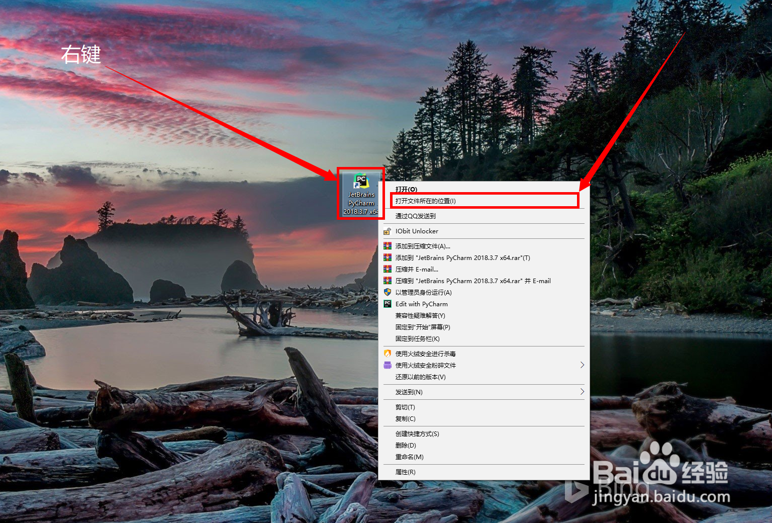Click WinRAR icon beside 添加到压缩文件(A)...
This screenshot has height=523, width=772.
coord(387,246)
